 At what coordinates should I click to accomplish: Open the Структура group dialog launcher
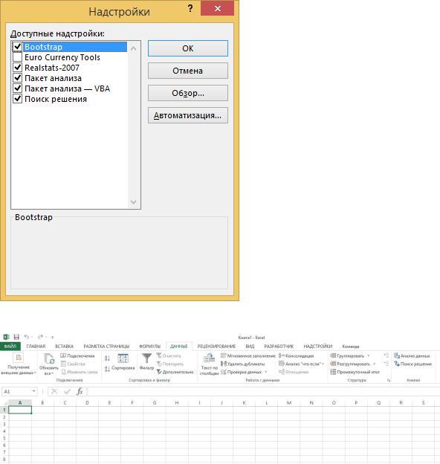(389, 380)
